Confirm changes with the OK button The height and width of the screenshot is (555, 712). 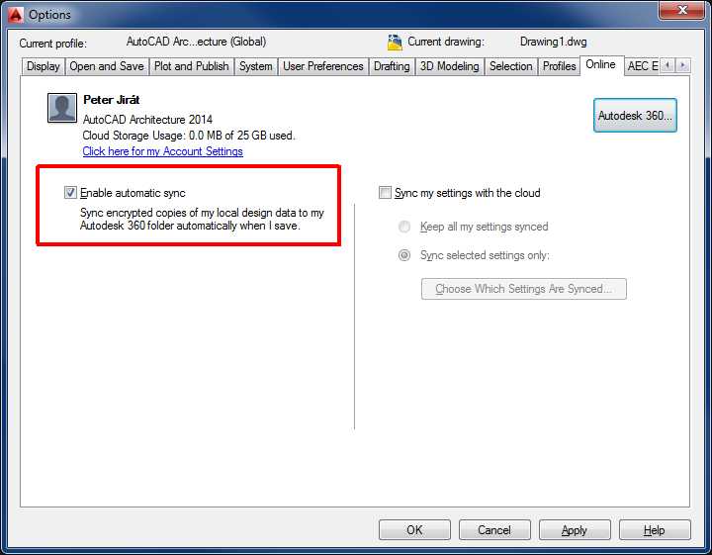414,530
